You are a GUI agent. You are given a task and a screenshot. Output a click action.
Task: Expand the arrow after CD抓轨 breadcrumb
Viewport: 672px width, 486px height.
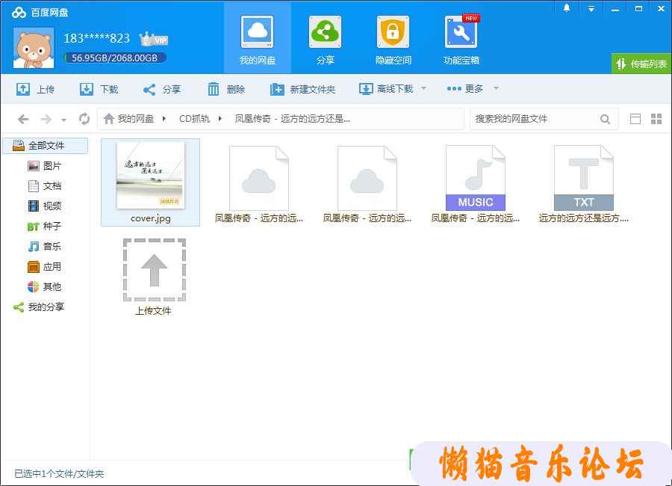click(220, 118)
